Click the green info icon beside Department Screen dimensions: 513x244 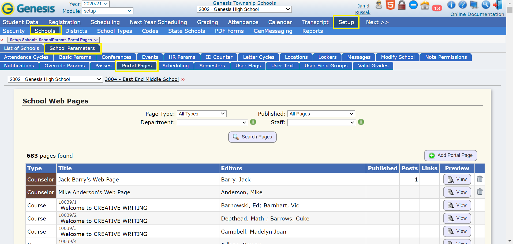[253, 122]
